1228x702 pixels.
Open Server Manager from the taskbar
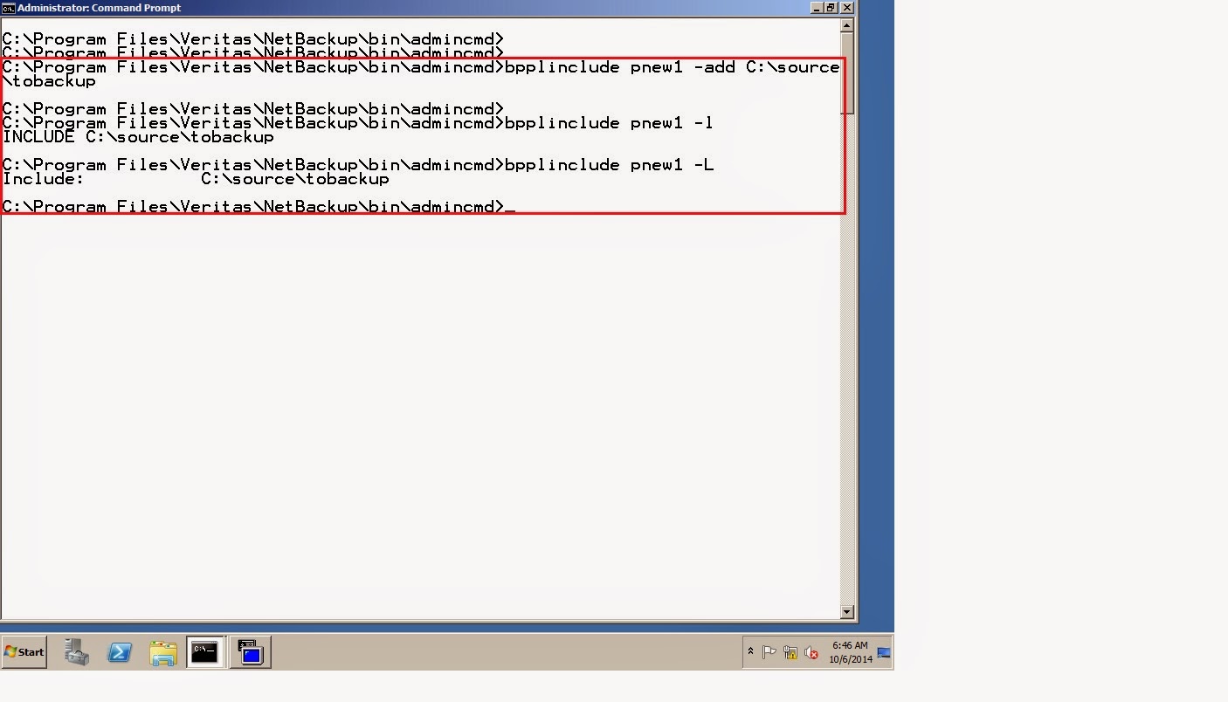point(75,651)
